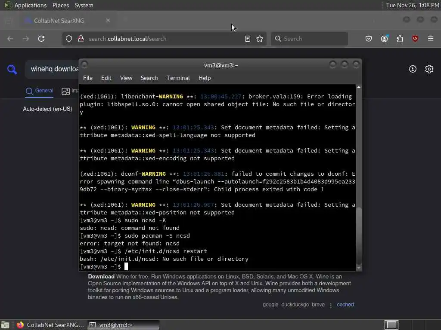Go forward with the Firefox forward arrow

click(25, 39)
